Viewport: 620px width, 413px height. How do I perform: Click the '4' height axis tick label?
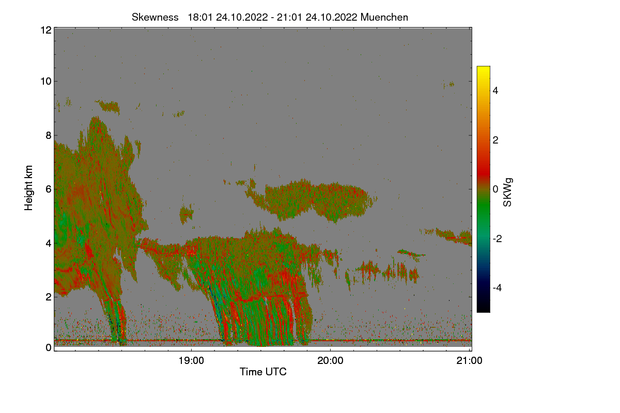(49, 243)
